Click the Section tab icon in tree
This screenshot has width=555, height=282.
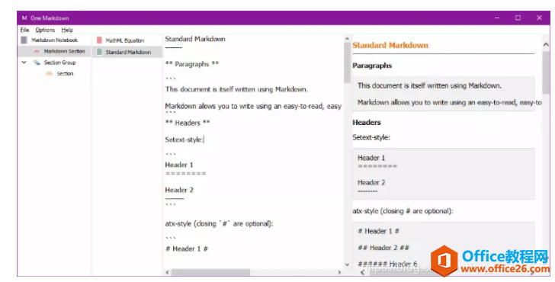[x=50, y=74]
